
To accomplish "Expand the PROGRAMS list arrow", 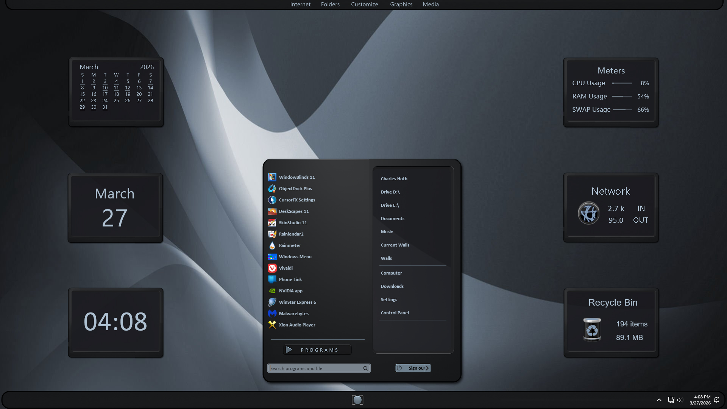I will click(289, 350).
